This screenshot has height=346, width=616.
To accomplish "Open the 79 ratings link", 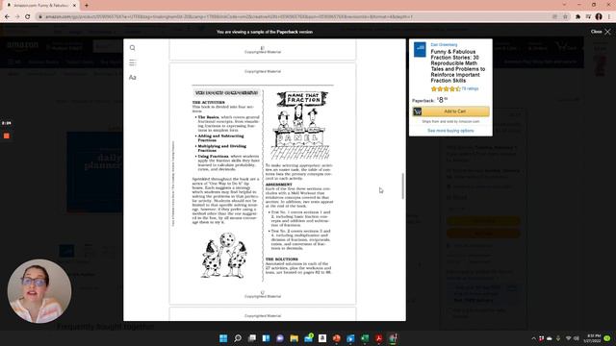I will [470, 88].
